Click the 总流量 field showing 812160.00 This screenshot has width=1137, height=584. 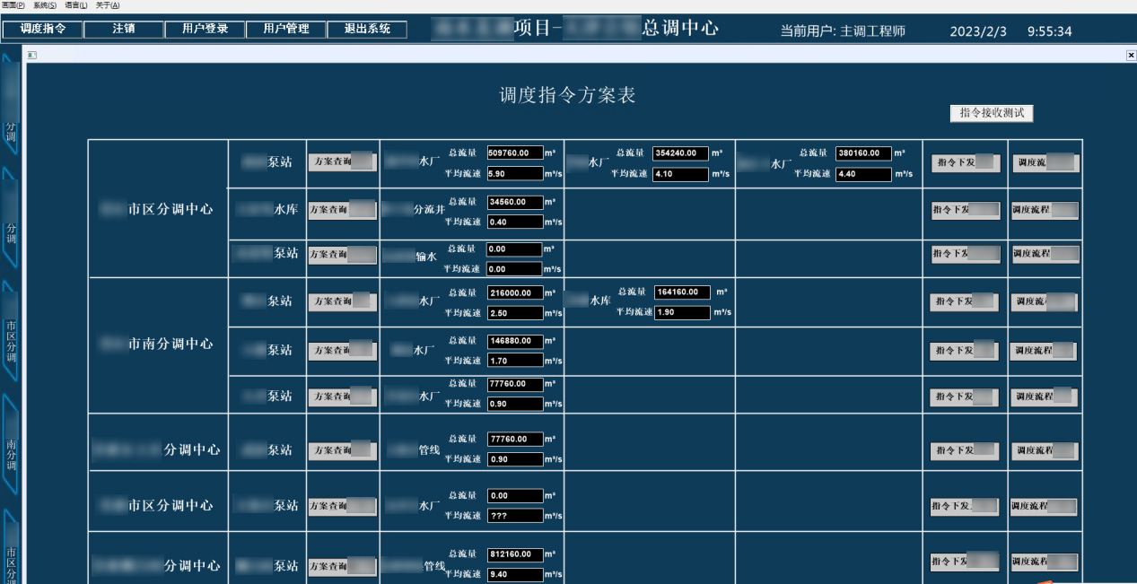[515, 554]
